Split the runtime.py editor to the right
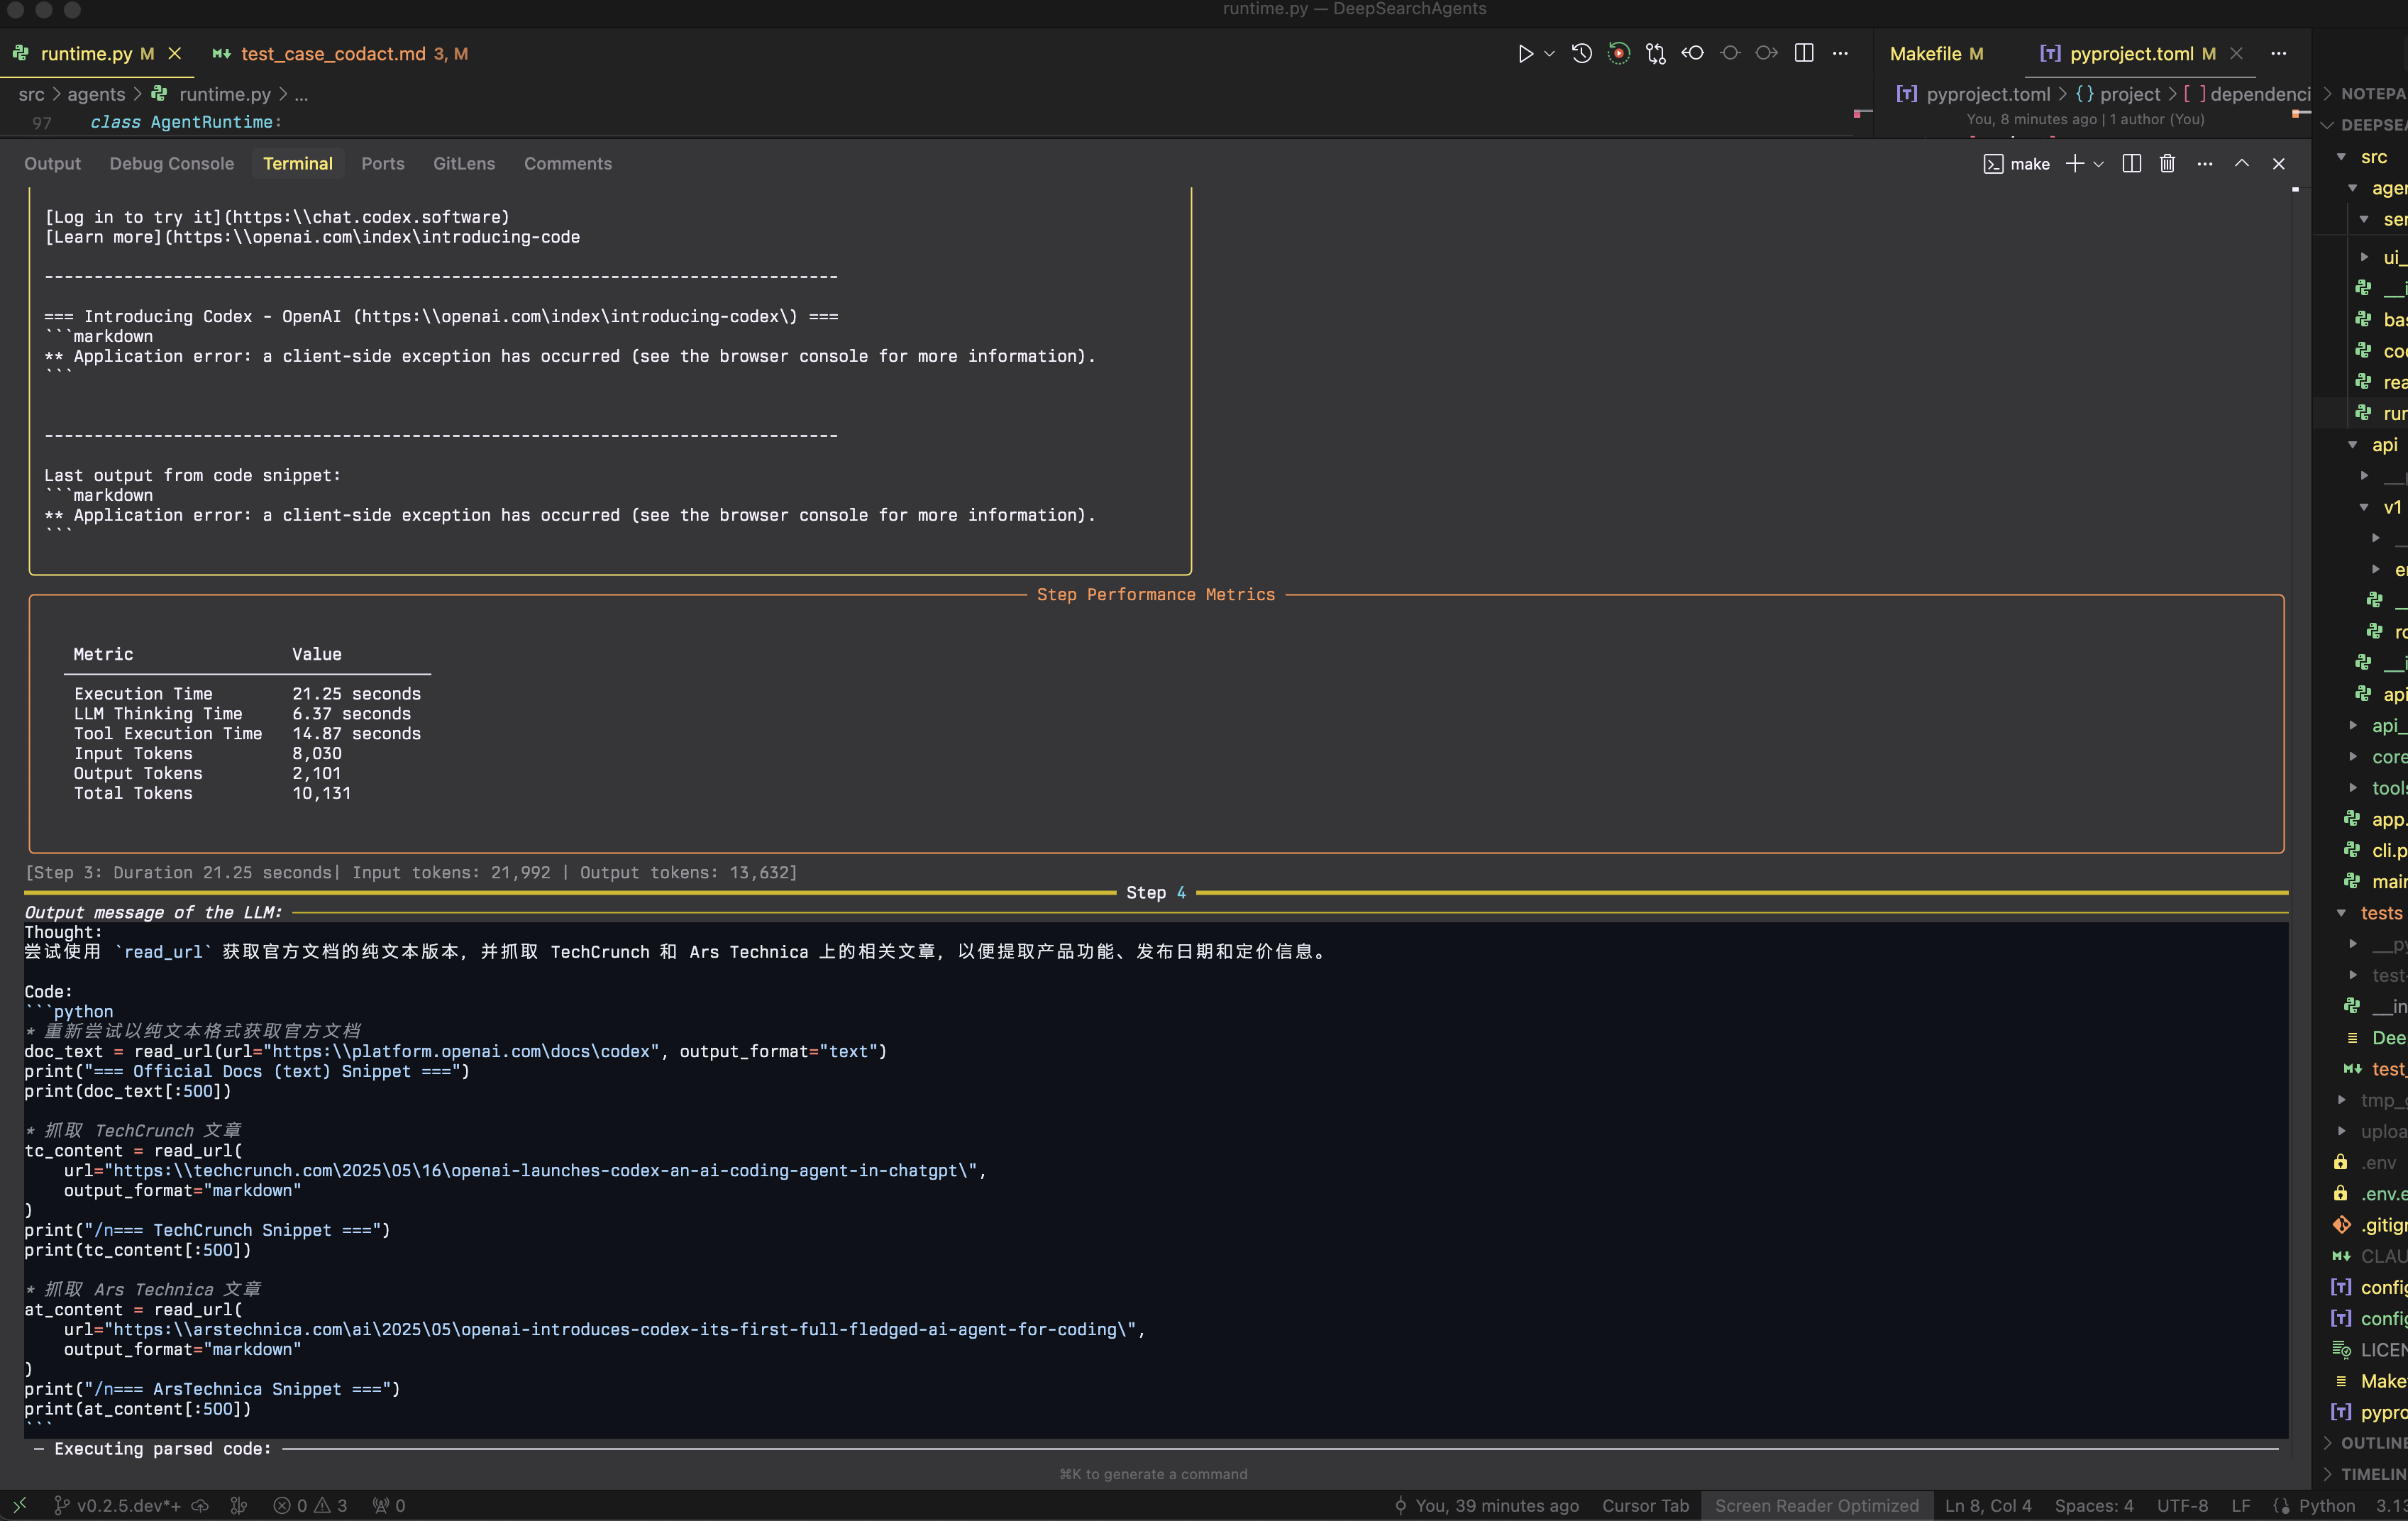The width and height of the screenshot is (2408, 1521). pyautogui.click(x=1804, y=53)
